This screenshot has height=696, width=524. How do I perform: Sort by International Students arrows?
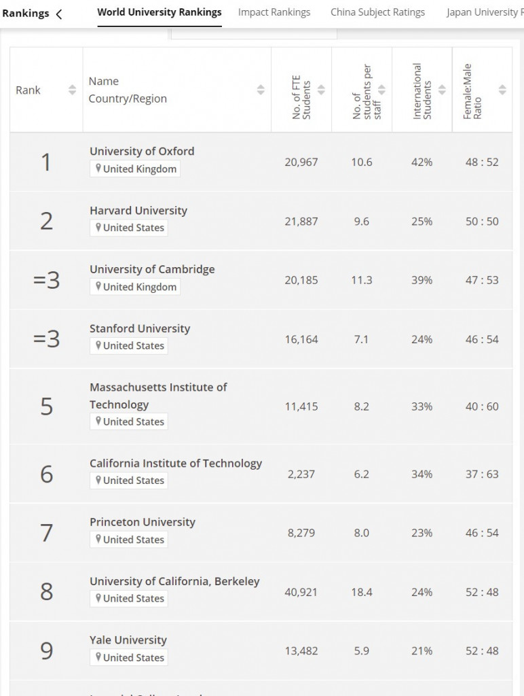click(442, 90)
